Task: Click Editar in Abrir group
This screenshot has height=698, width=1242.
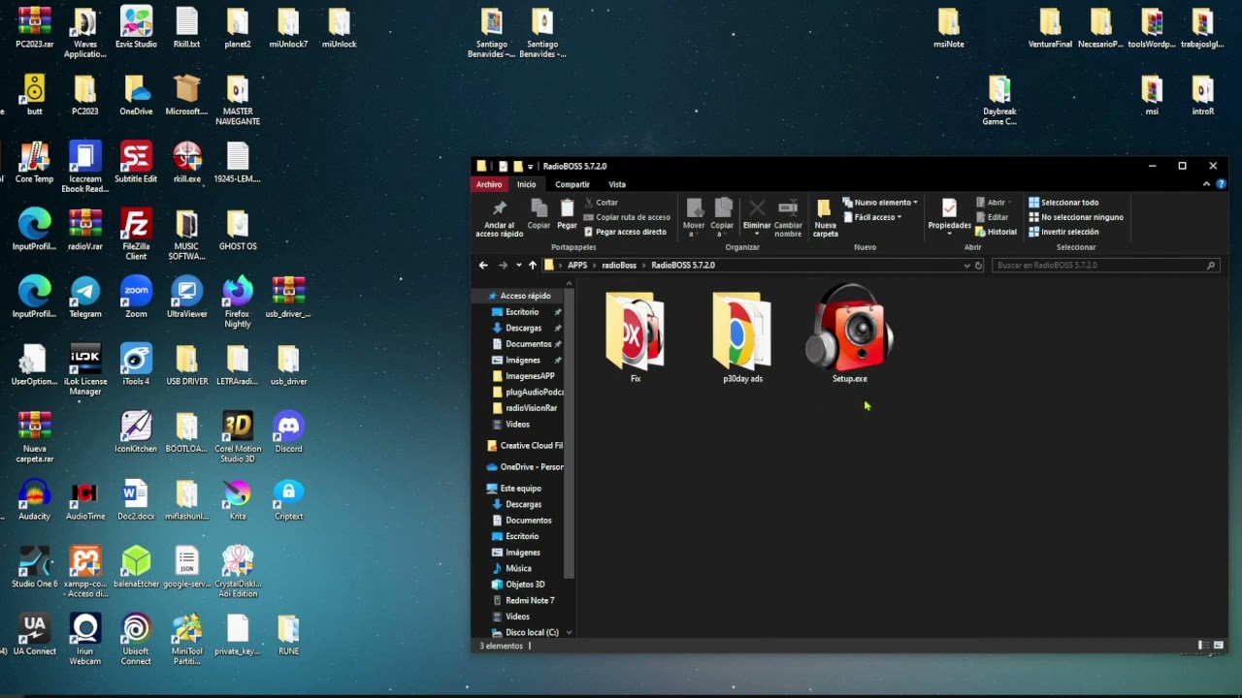Action: (x=992, y=217)
